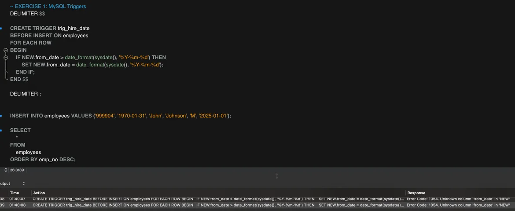Screen dimensions: 515x211
Task: Click the 'Johnson' value in INSERT statement
Action: (x=176, y=116)
